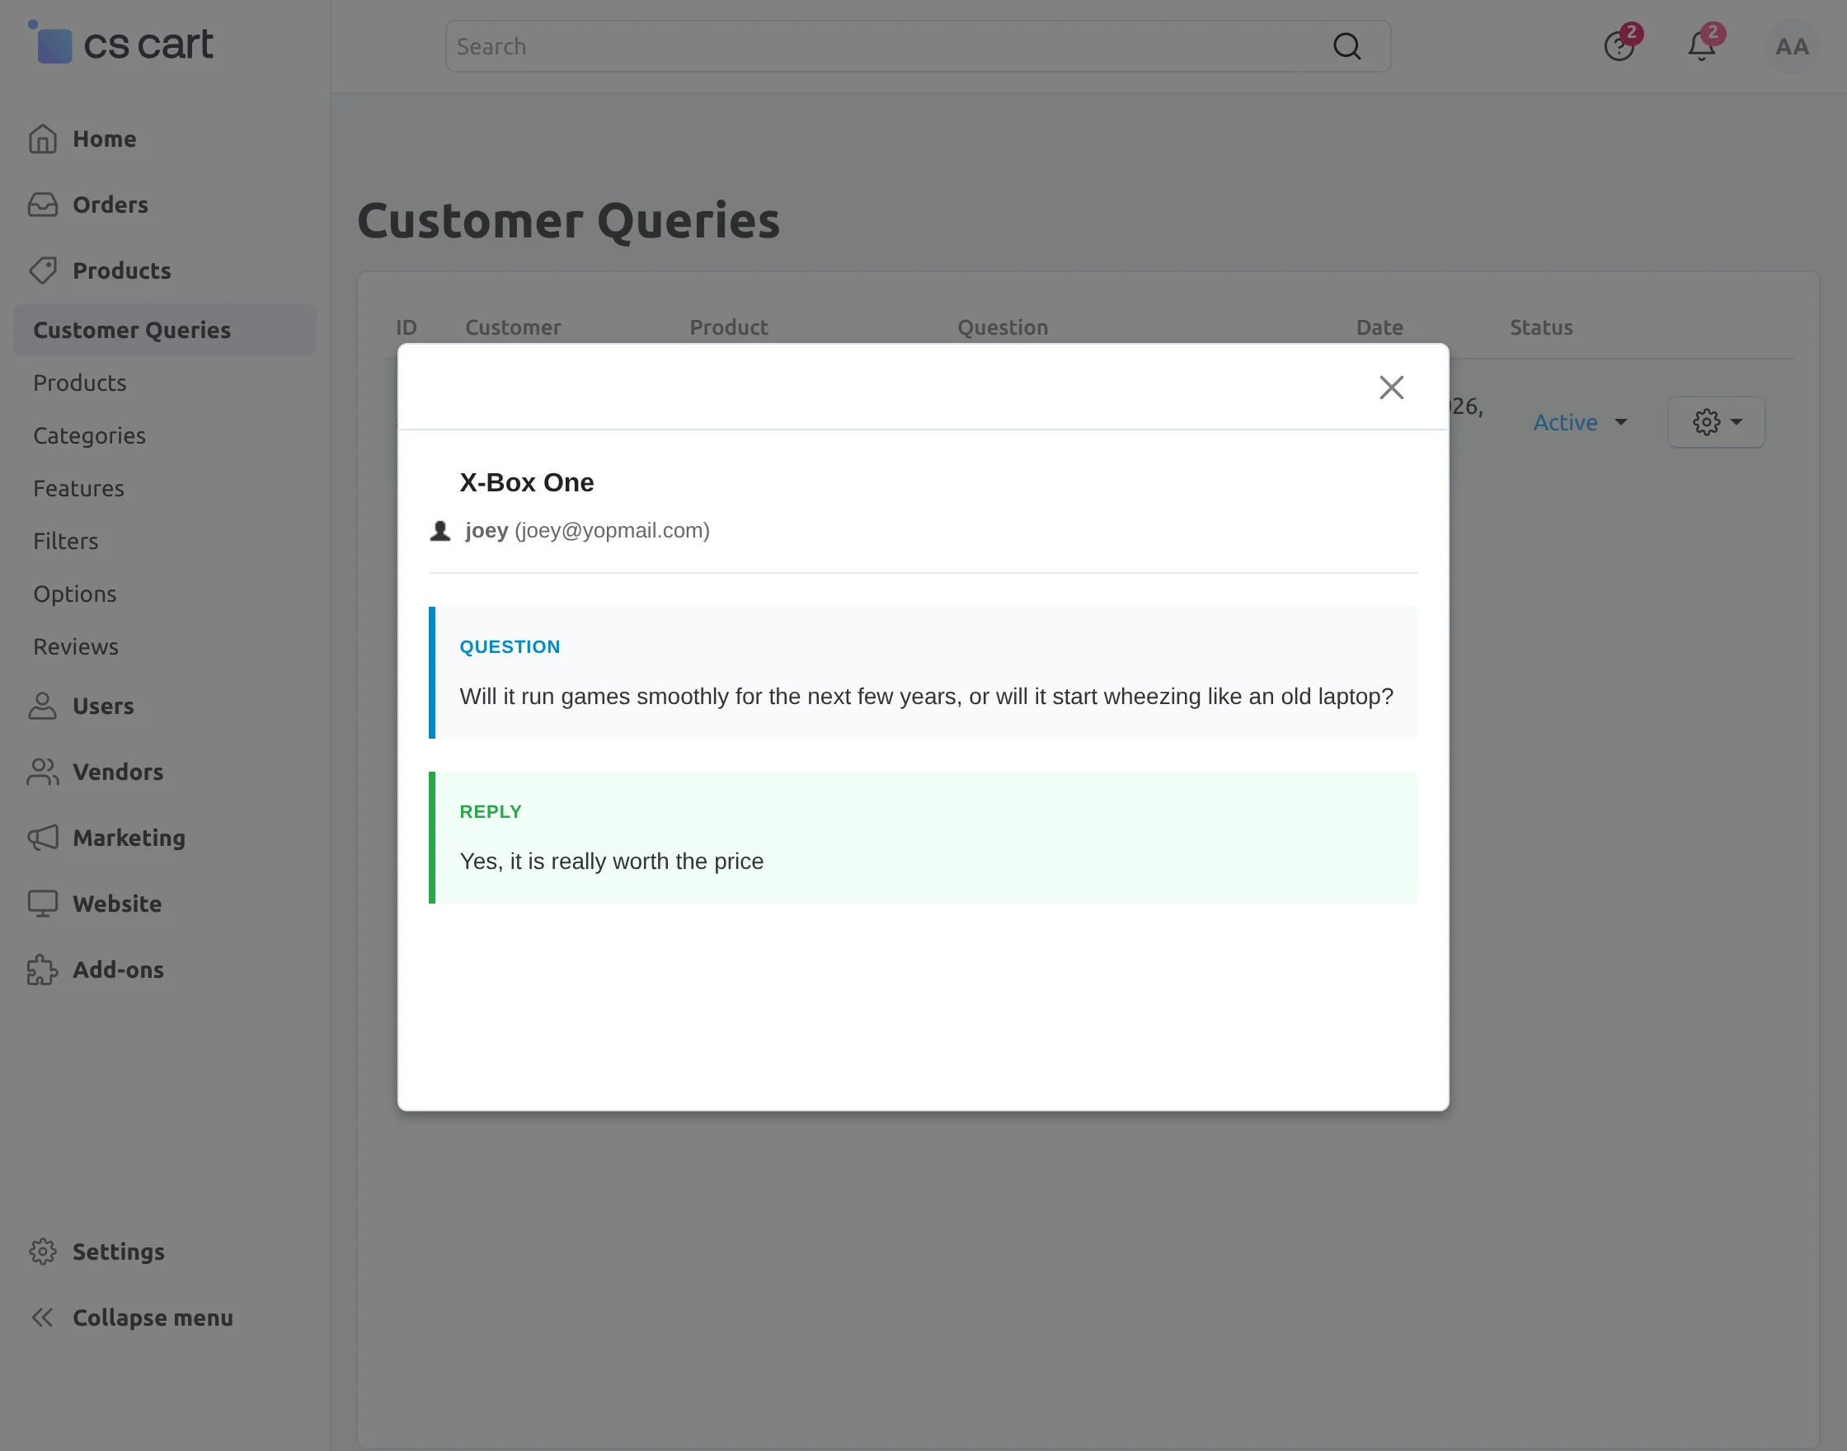
Task: Open the notifications bell
Action: [1702, 46]
